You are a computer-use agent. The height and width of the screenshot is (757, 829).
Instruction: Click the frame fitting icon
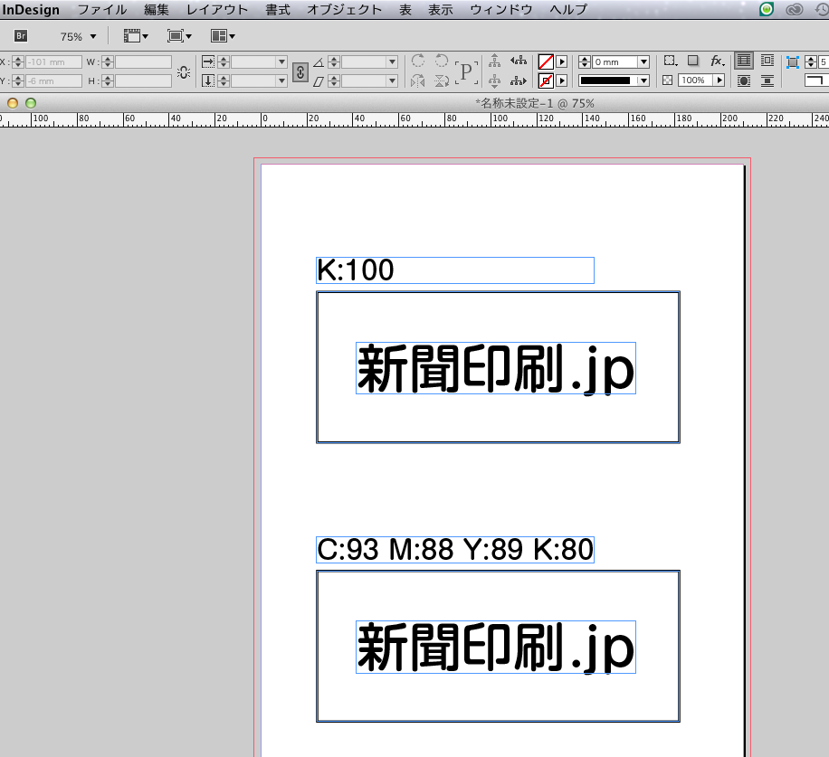792,62
